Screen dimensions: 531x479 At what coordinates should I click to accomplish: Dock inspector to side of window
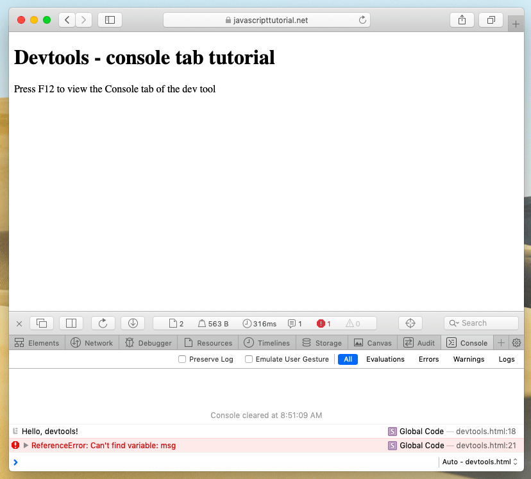point(71,323)
